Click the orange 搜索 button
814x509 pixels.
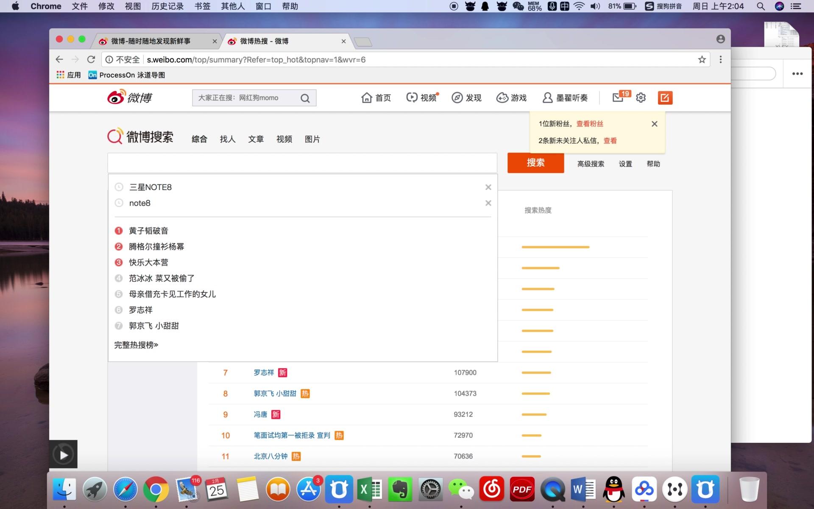coord(535,163)
